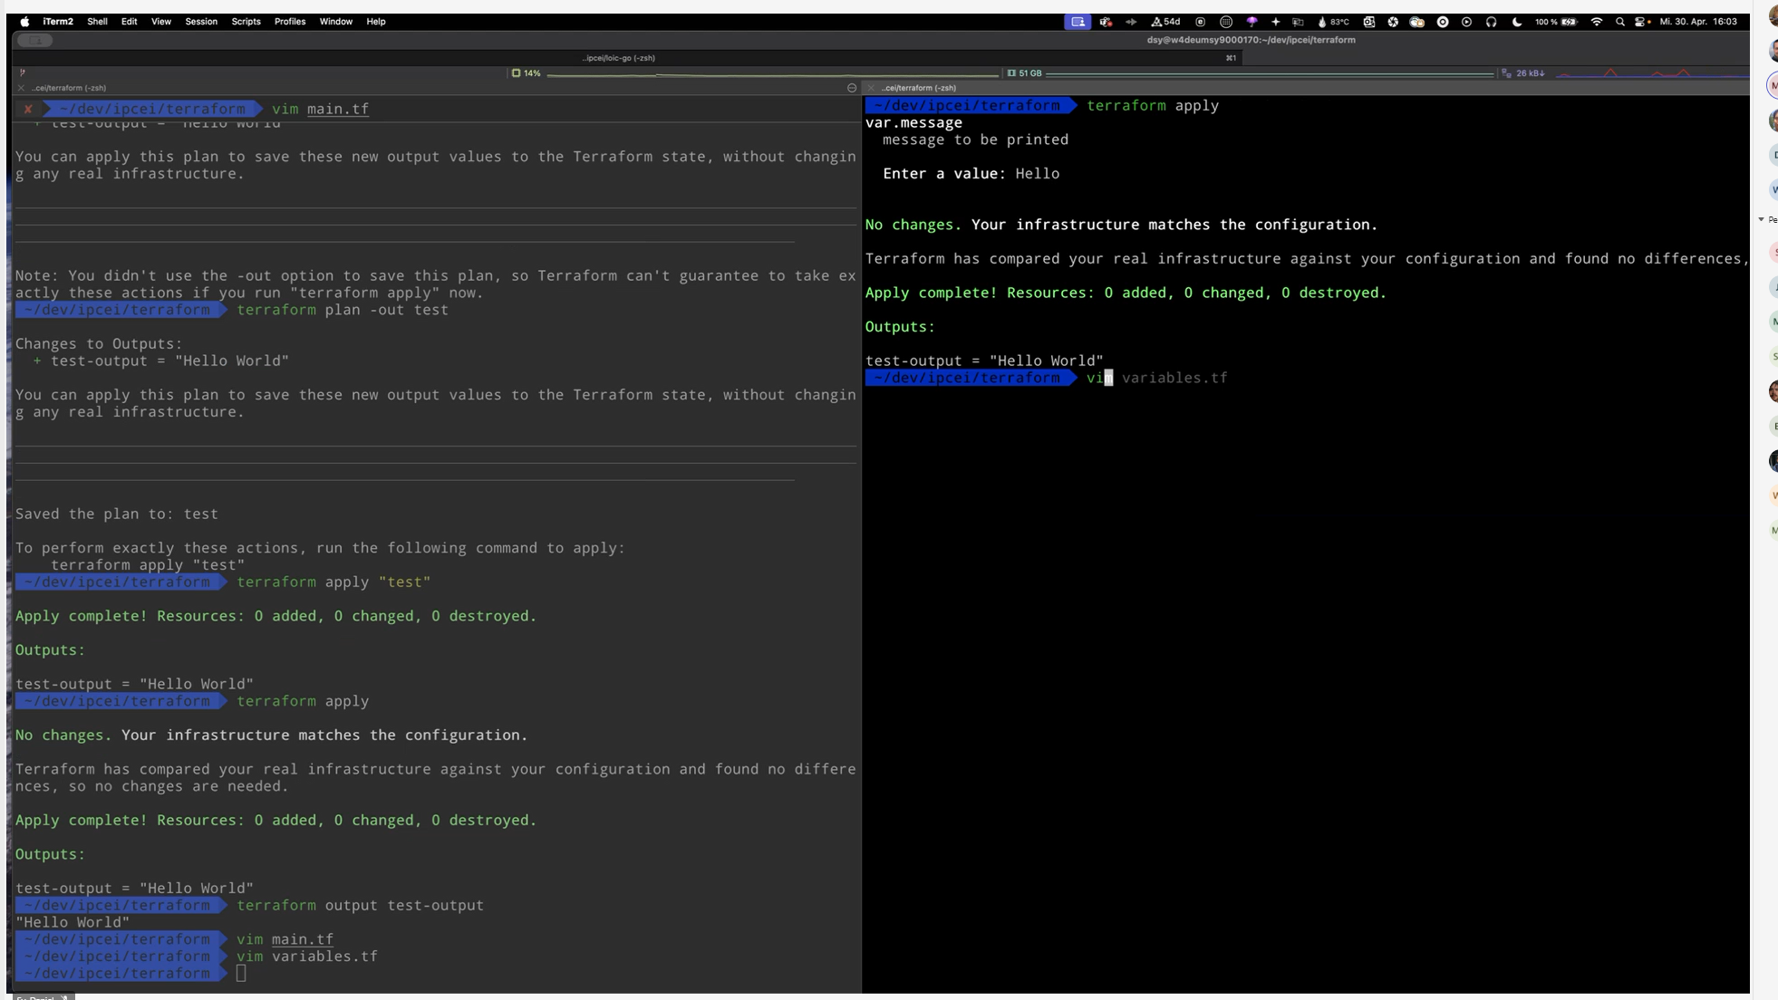Click the CPU 14% status bar component
The width and height of the screenshot is (1778, 1000).
click(x=527, y=73)
